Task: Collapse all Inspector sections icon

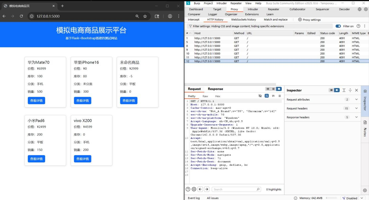Action: coord(350,90)
